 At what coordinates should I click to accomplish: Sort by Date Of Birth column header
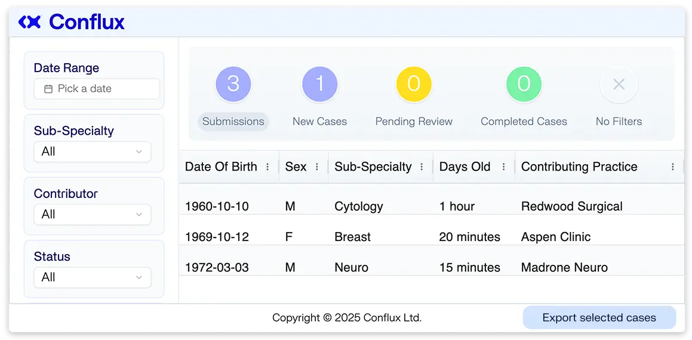tap(221, 167)
